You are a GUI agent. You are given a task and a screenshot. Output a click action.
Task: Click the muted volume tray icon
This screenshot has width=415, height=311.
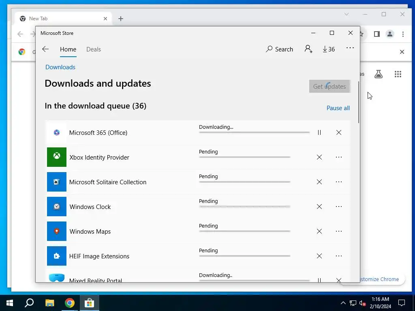point(363,303)
